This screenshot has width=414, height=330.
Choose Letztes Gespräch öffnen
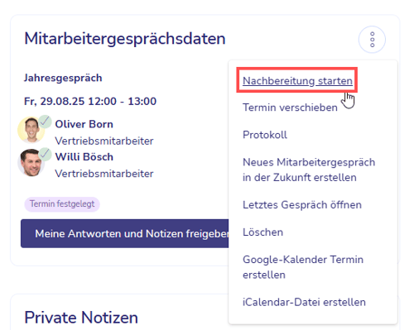click(302, 205)
